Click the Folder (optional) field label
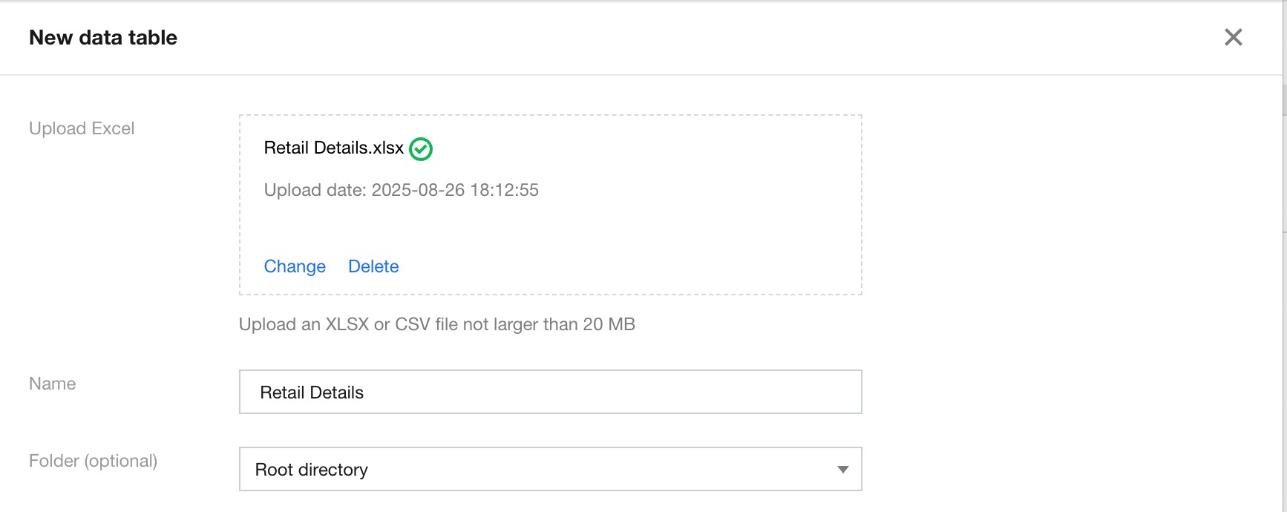The height and width of the screenshot is (512, 1287). pyautogui.click(x=93, y=461)
